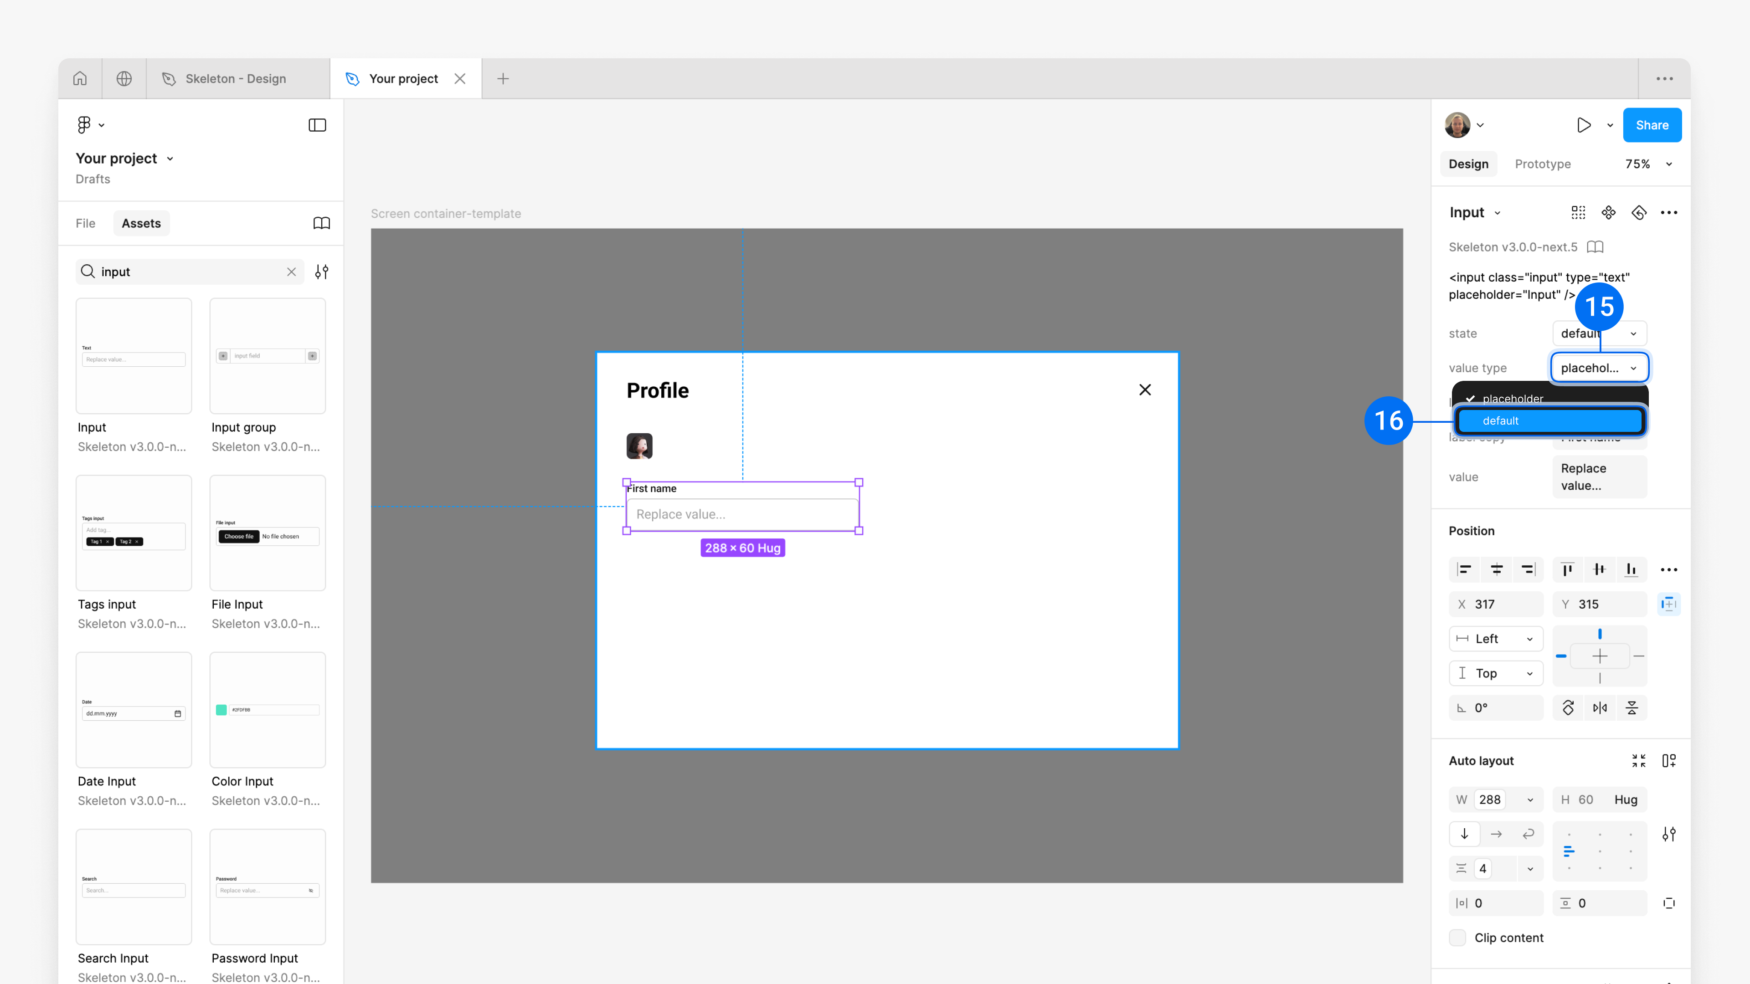Toggle the ignore auto layout button
This screenshot has width=1750, height=984.
1669,605
